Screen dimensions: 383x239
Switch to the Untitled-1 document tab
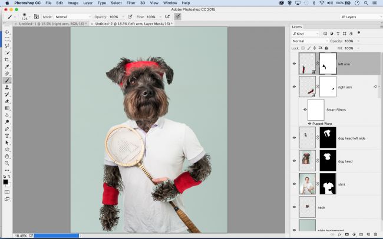52,24
